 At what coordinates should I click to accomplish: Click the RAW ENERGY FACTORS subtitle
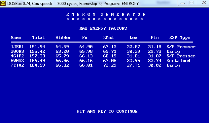(103, 28)
